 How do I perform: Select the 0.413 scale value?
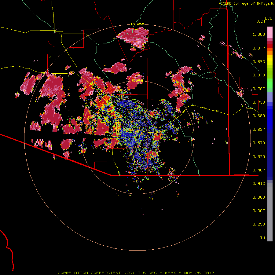pos(259,184)
